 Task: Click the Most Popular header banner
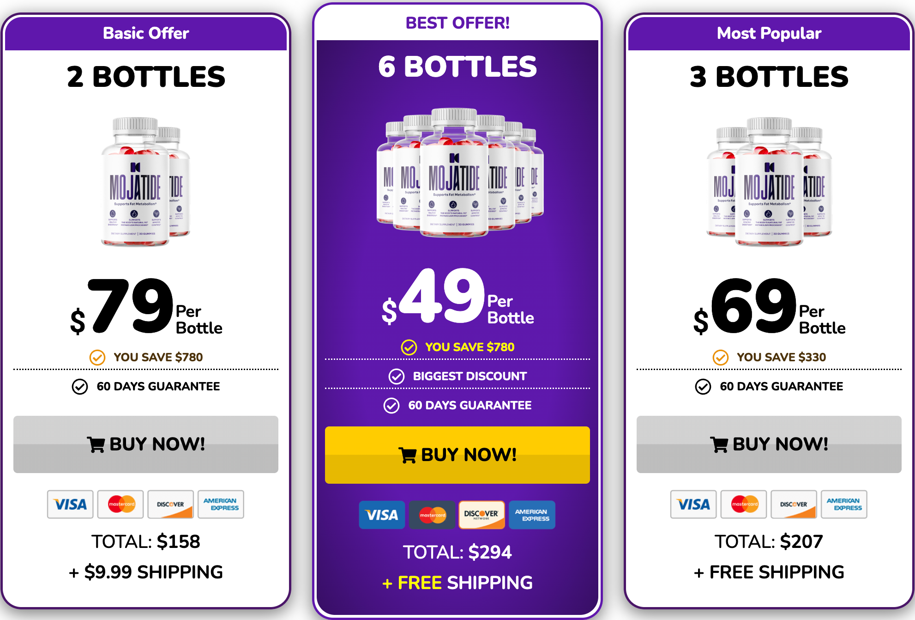[769, 33]
